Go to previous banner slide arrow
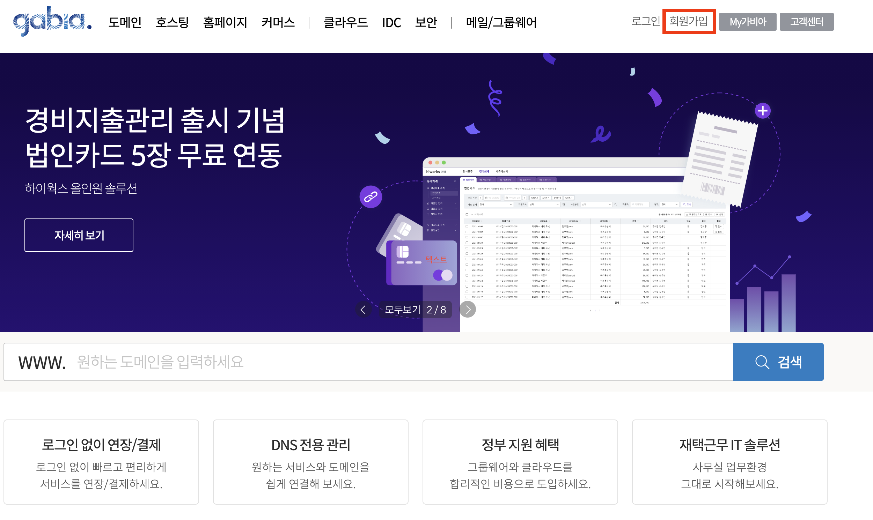The width and height of the screenshot is (873, 520). point(363,310)
